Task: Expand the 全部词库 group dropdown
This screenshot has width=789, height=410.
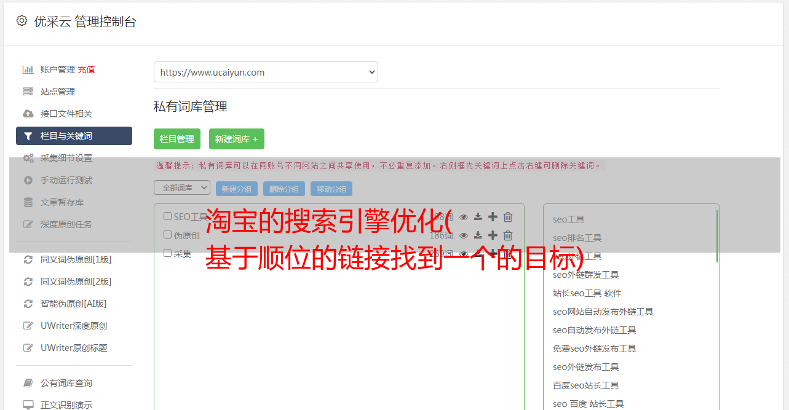Action: coord(182,188)
